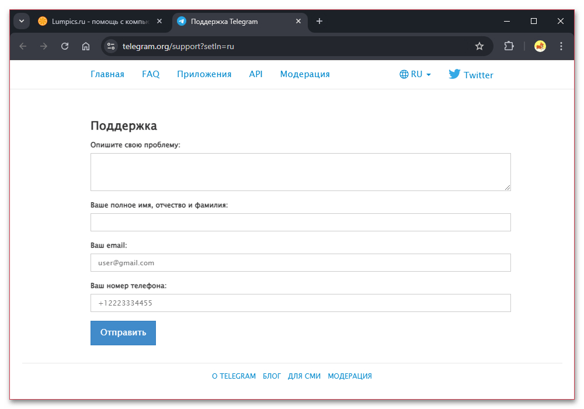The height and width of the screenshot is (409, 584).
Task: Click the textarea resize handle corner
Action: (x=507, y=188)
